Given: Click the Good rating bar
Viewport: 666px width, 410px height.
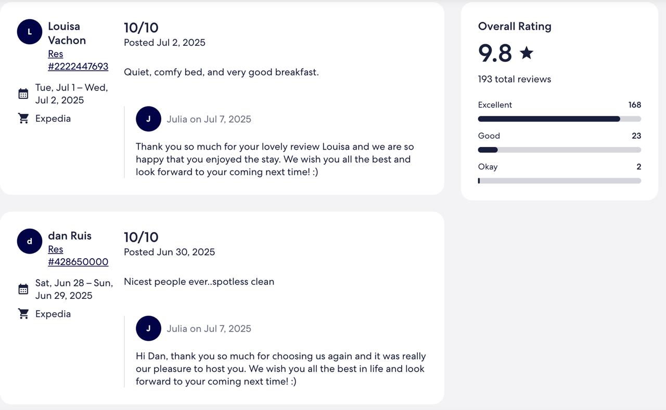Looking at the screenshot, I should pos(559,150).
